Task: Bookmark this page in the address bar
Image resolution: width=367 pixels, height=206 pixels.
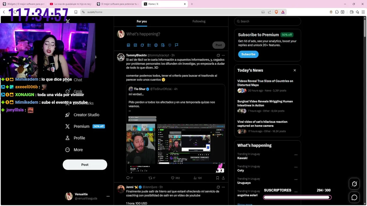Action: (x=76, y=12)
